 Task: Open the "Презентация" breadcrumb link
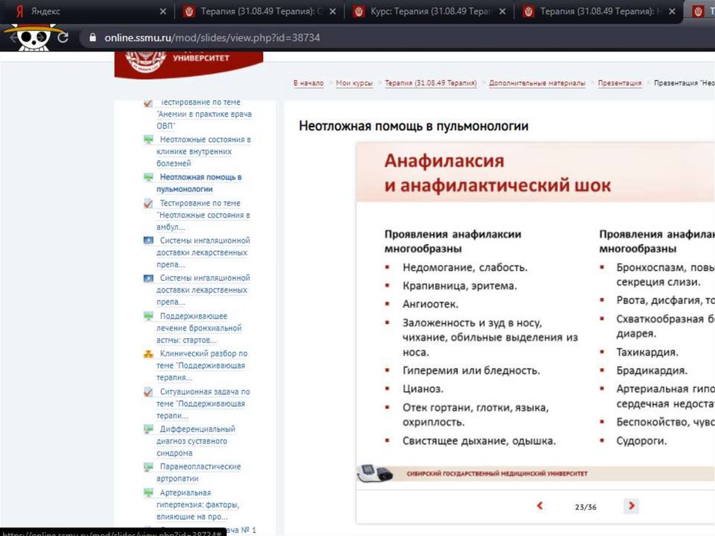(619, 83)
